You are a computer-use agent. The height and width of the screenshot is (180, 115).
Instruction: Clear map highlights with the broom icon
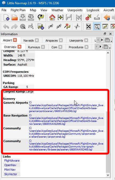point(97,17)
